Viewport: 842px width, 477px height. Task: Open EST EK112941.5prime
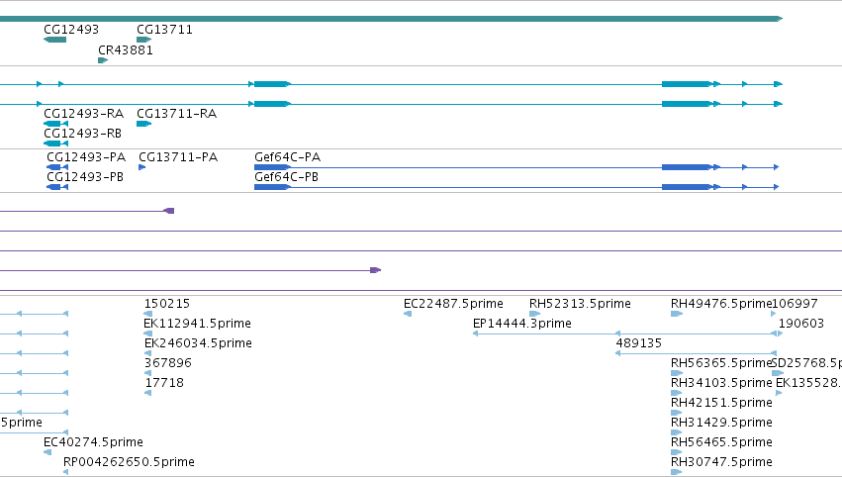point(197,324)
